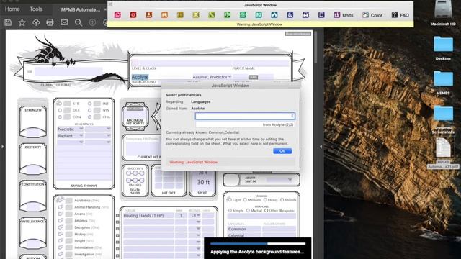461x259 pixels.
Task: Collapse the right pane arrow
Action: pyautogui.click(x=321, y=146)
